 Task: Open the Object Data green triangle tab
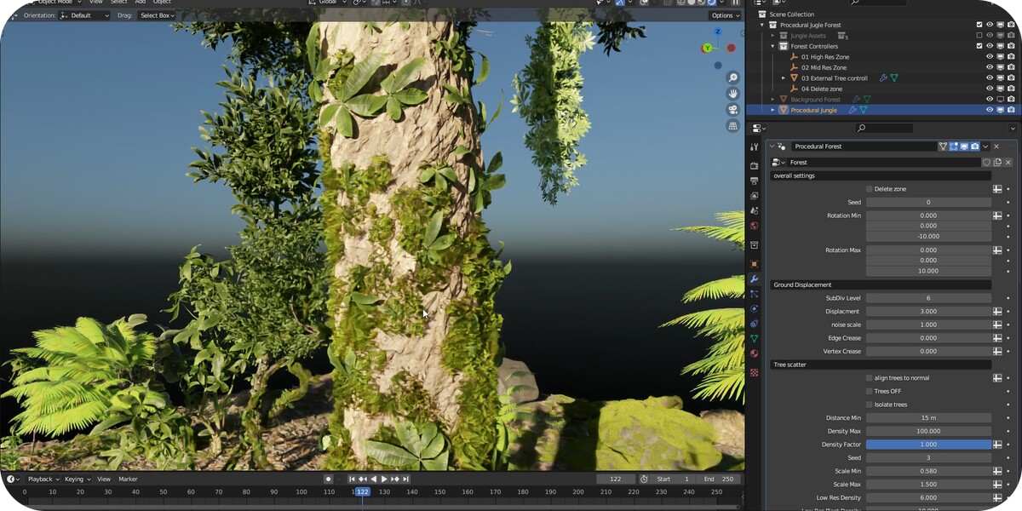click(x=754, y=339)
